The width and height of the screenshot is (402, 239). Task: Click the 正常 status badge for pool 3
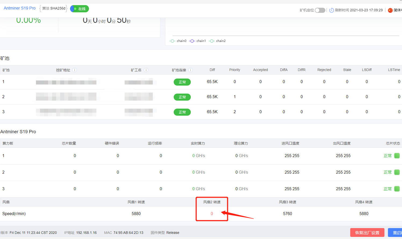(182, 112)
